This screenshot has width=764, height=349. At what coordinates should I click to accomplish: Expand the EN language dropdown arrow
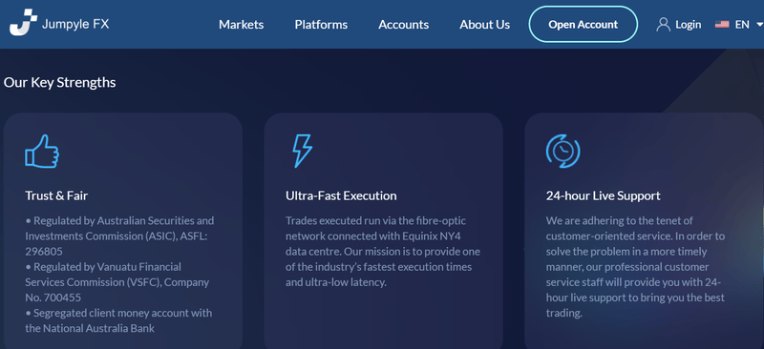758,25
